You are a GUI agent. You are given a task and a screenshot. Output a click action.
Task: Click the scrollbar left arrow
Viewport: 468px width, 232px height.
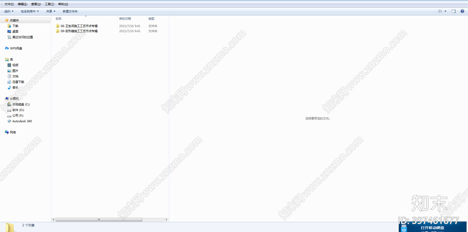(x=53, y=219)
